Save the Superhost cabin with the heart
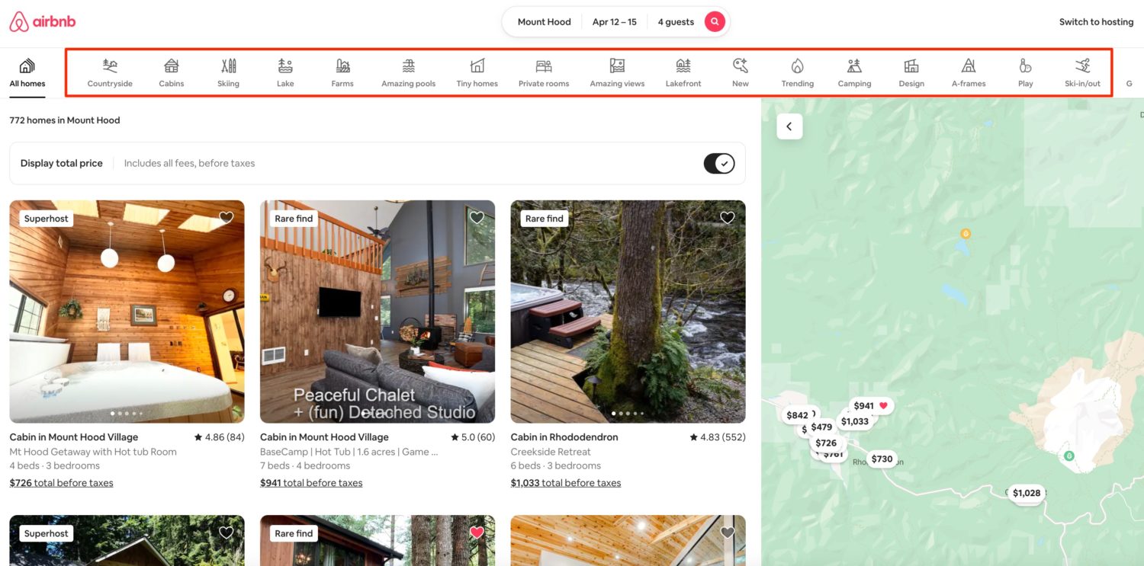Screen dimensions: 1144x566 point(226,217)
